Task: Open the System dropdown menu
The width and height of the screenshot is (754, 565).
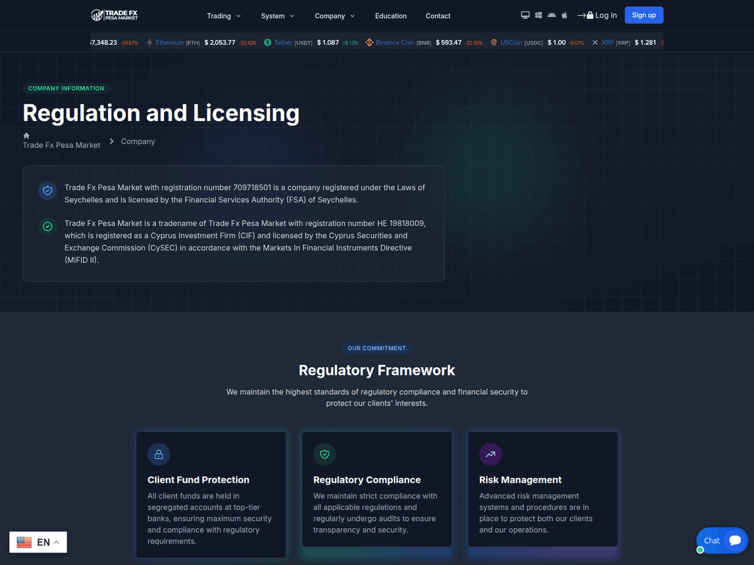Action: (x=278, y=16)
